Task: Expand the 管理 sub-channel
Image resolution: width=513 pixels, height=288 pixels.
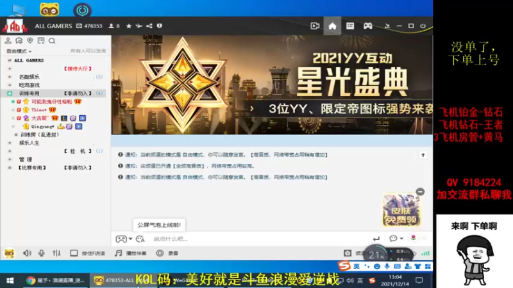Action: (10, 159)
